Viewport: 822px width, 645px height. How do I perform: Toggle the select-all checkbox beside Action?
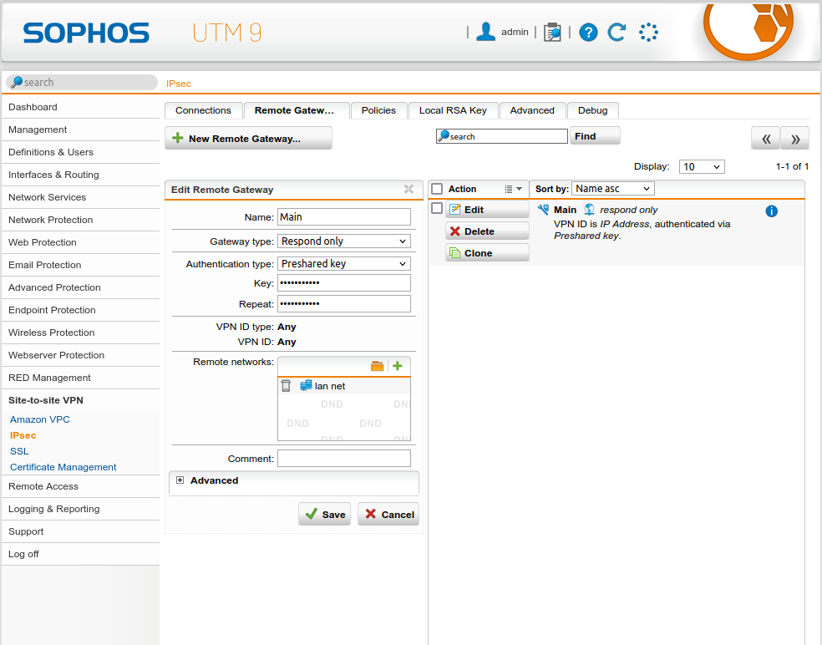(437, 189)
